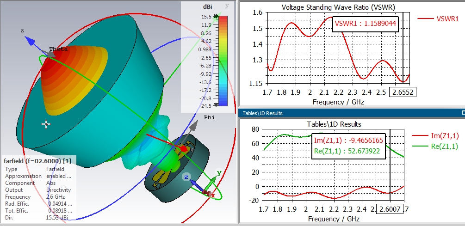Click the Voltage Standing Wave Ratio plot title
465x226 pixels.
tap(338, 7)
